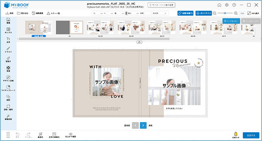262x141 pixels.
Task: Open the 画像 image tool in sidebar
Action: point(8,21)
